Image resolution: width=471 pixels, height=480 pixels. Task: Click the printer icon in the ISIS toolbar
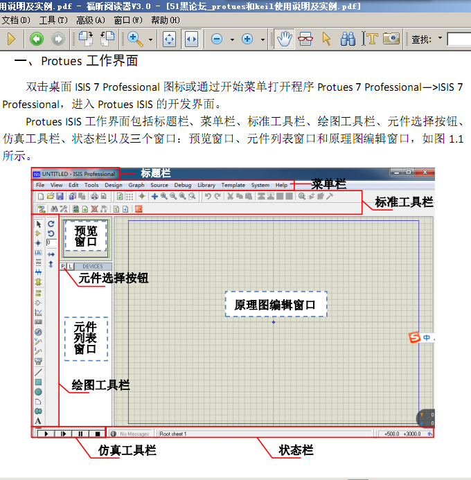point(95,196)
